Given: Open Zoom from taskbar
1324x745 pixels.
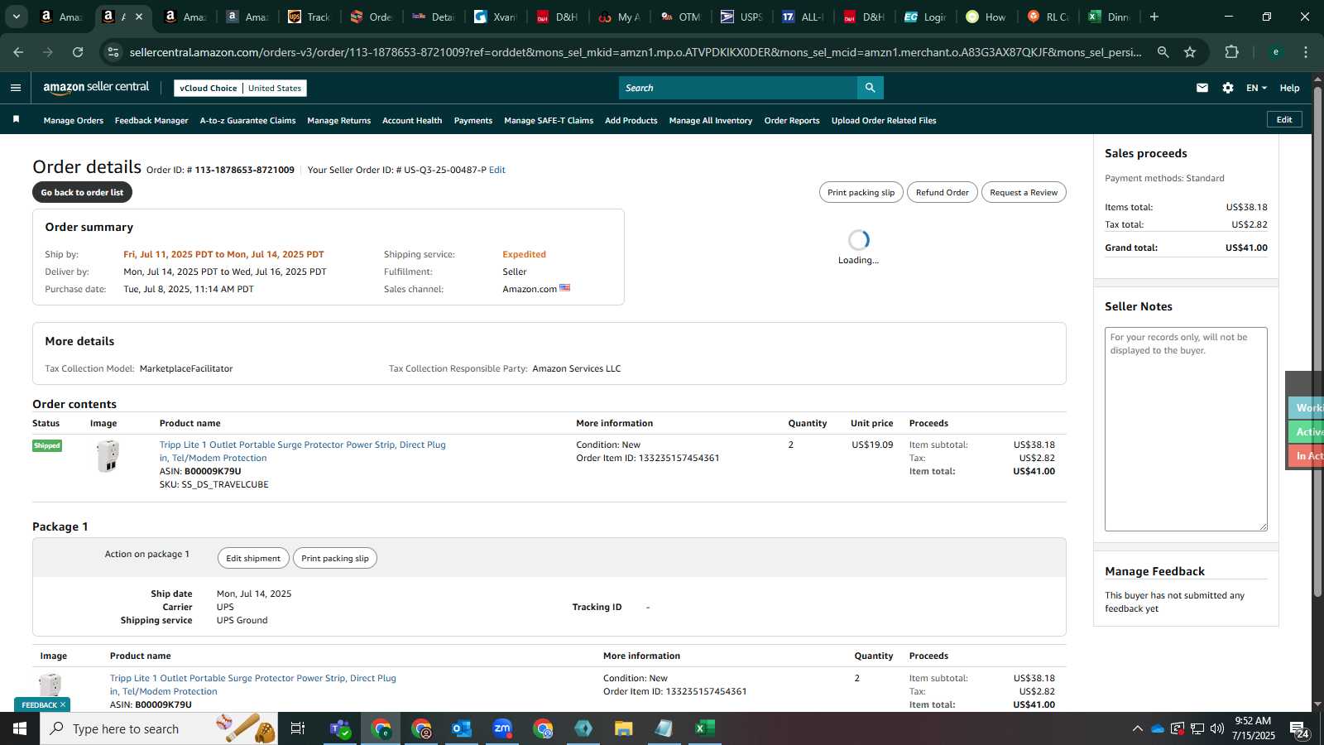Looking at the screenshot, I should pyautogui.click(x=502, y=728).
